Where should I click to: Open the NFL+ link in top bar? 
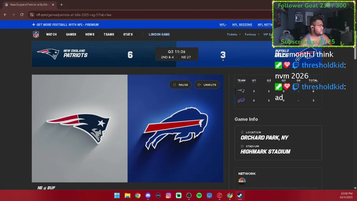[x=223, y=25]
